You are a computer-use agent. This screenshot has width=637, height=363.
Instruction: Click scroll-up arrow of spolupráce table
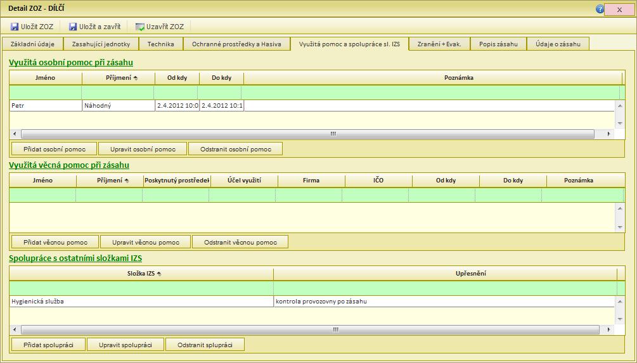620,302
